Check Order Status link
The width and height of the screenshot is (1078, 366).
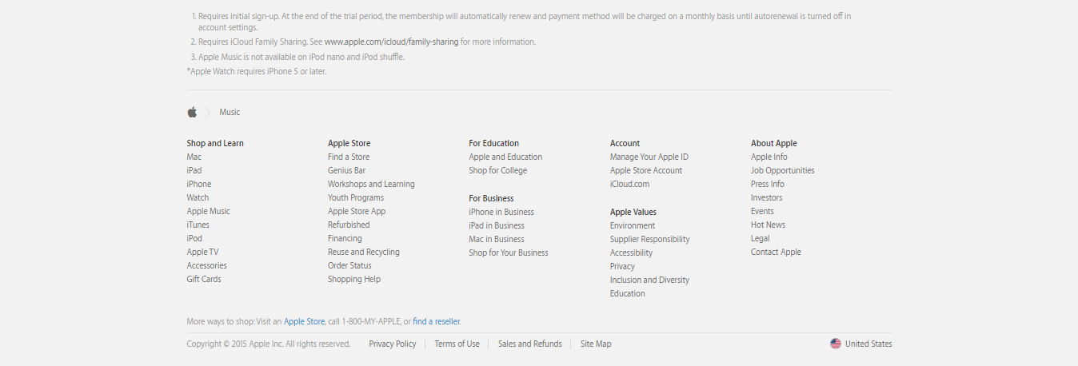coord(349,266)
